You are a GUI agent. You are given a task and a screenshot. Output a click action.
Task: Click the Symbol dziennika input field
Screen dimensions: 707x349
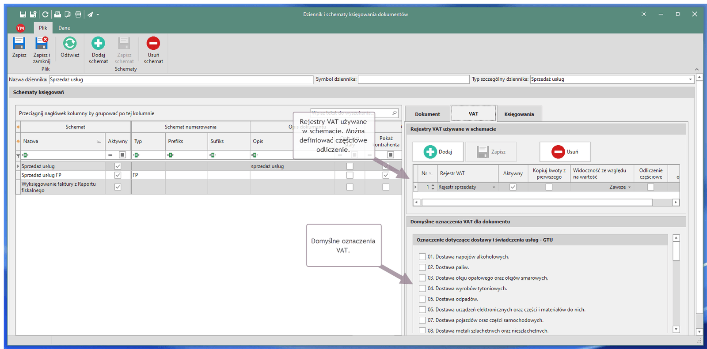coord(413,79)
